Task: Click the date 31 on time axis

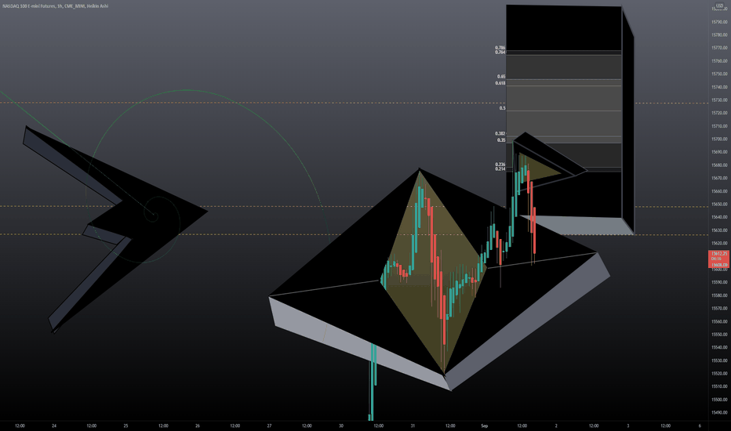Action: [x=413, y=426]
